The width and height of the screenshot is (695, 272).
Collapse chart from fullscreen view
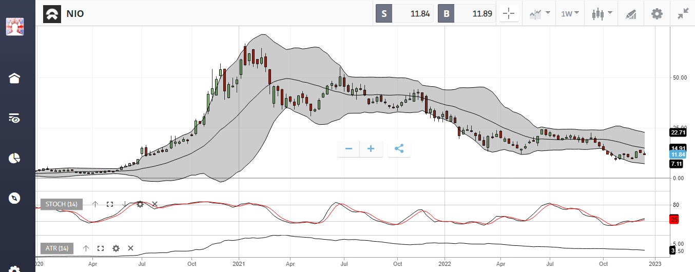click(683, 14)
